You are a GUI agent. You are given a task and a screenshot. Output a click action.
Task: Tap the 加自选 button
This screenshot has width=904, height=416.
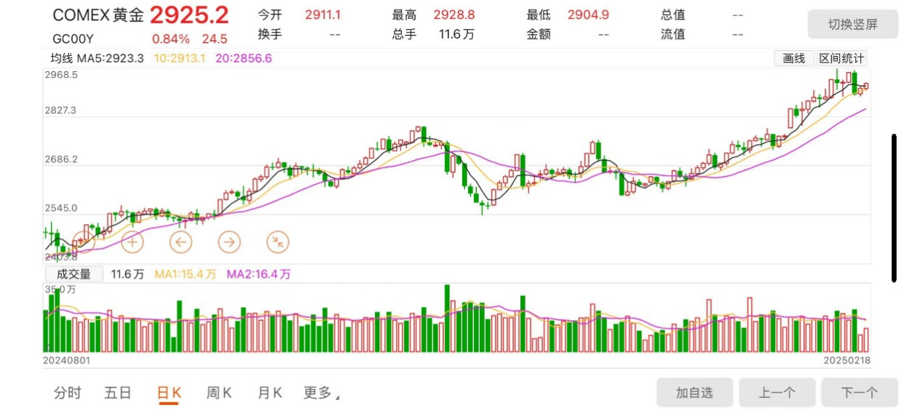click(694, 393)
